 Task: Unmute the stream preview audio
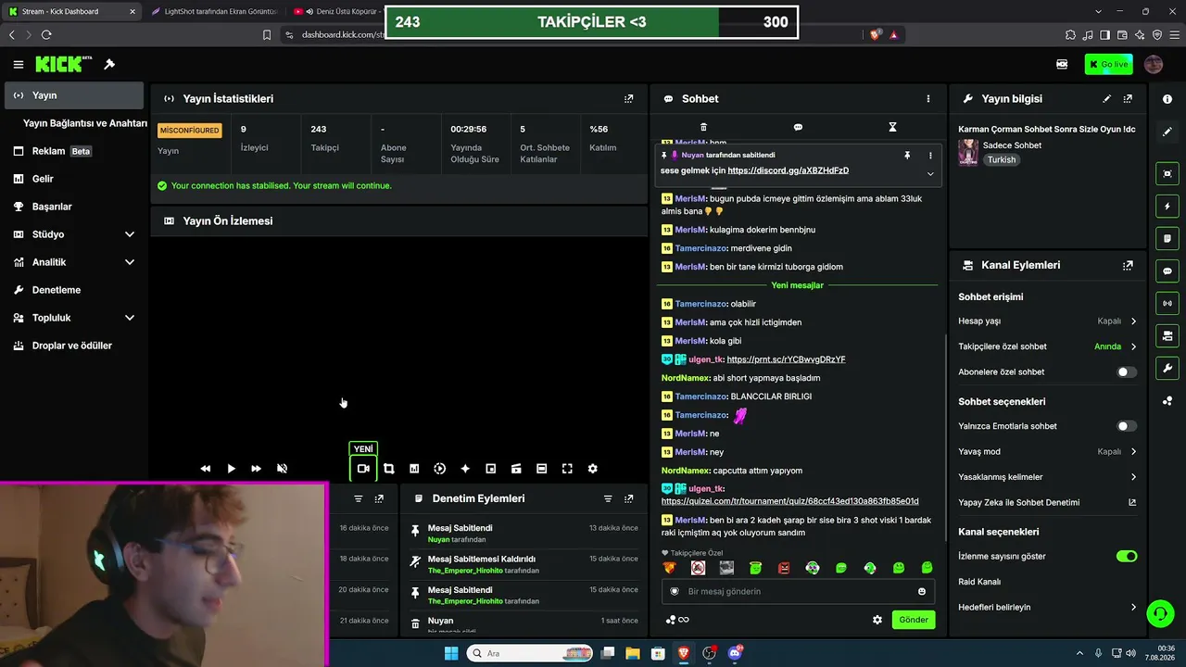coord(283,469)
